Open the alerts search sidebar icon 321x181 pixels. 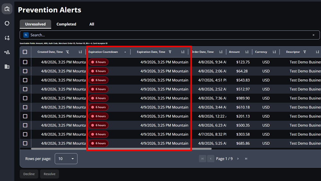[7, 9]
